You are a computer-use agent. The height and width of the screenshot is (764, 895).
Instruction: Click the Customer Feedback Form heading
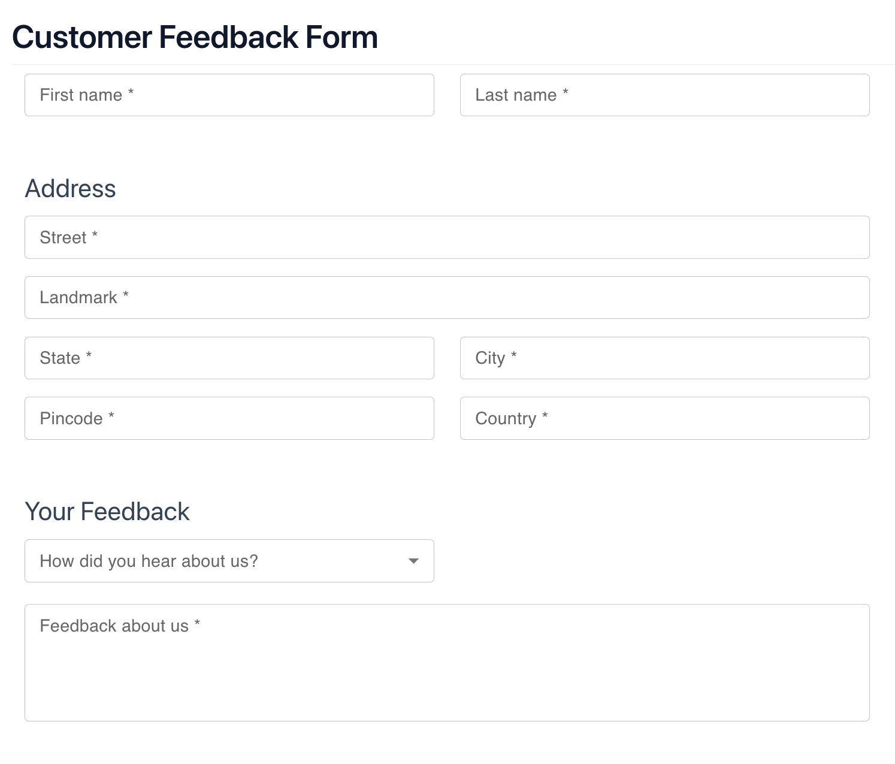coord(195,37)
